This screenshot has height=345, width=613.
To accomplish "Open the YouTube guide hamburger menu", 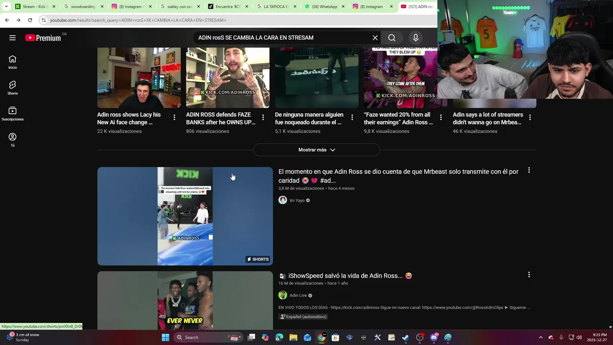I will coord(12,38).
